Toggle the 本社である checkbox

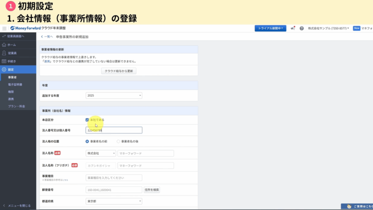tap(87, 120)
